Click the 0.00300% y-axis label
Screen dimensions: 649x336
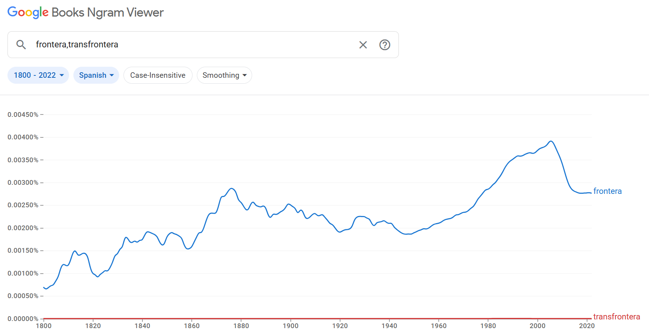[23, 182]
